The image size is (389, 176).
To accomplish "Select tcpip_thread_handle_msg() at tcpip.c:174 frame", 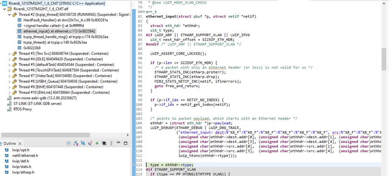I will [x=65, y=37].
